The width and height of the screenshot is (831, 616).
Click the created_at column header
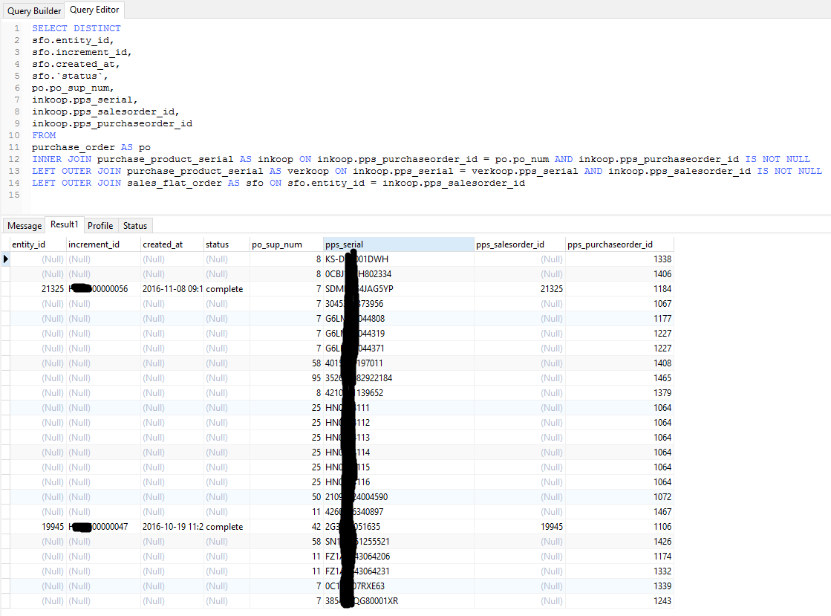(163, 244)
